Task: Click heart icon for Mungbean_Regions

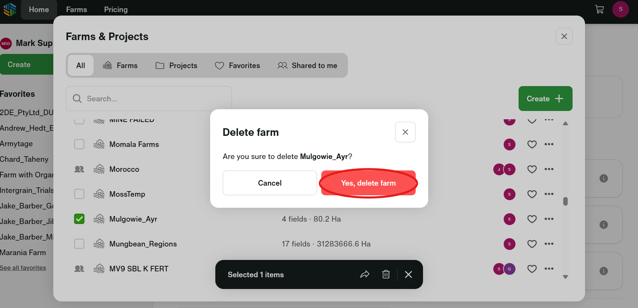Action: pos(532,244)
